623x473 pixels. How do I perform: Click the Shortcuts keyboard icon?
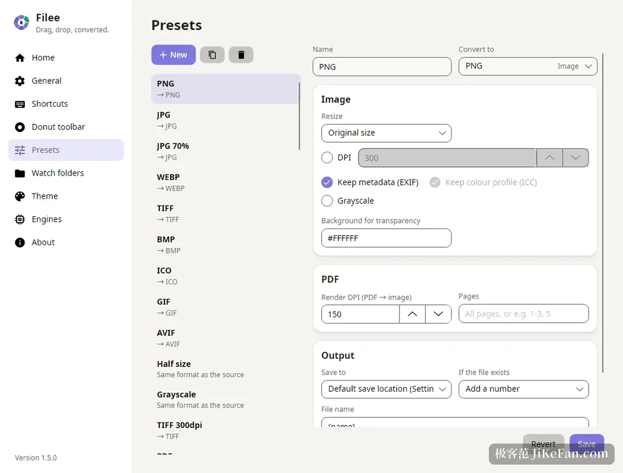(x=20, y=104)
